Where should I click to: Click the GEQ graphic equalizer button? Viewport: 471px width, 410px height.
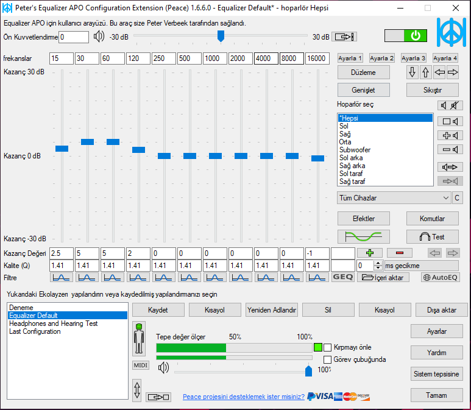pos(343,277)
